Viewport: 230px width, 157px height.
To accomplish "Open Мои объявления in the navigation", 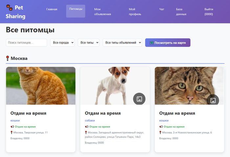I will 103,12.
